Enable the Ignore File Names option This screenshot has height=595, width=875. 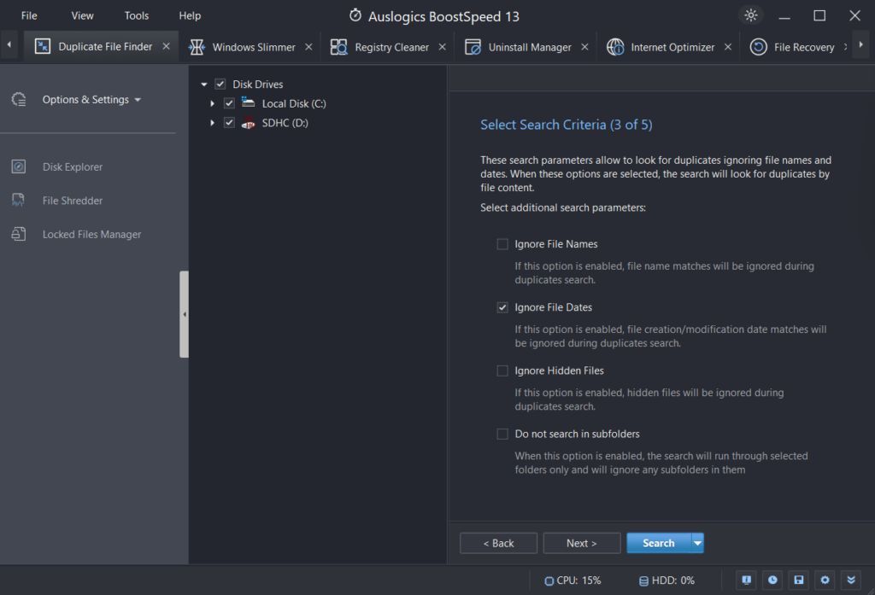tap(502, 244)
